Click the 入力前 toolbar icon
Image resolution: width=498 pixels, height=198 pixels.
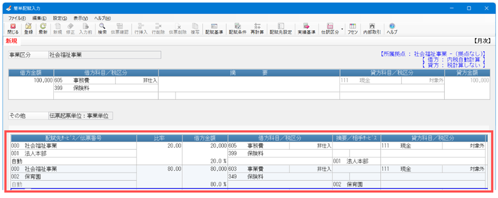(86, 28)
